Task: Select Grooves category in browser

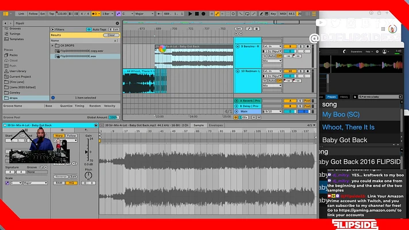Action: tap(15, 28)
